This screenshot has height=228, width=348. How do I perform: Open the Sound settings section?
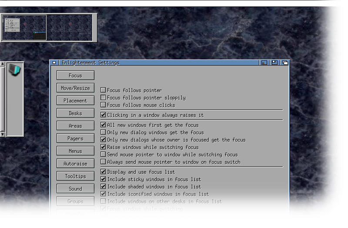(x=75, y=189)
